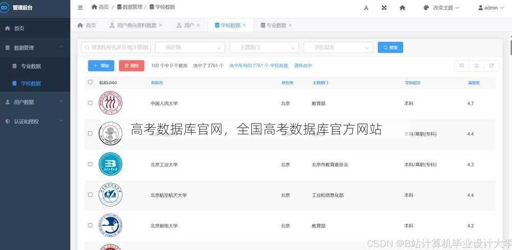Image resolution: width=512 pixels, height=250 pixels.
Task: Click the 北京工业大学 school name
Action: click(164, 164)
